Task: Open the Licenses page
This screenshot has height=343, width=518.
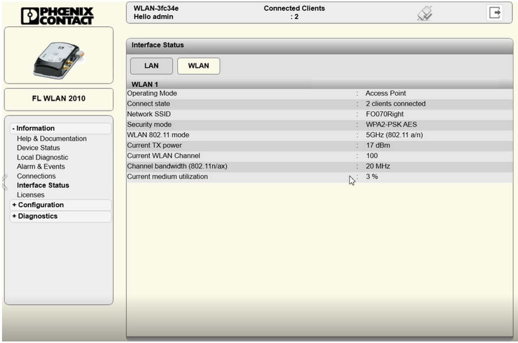Action: click(31, 195)
